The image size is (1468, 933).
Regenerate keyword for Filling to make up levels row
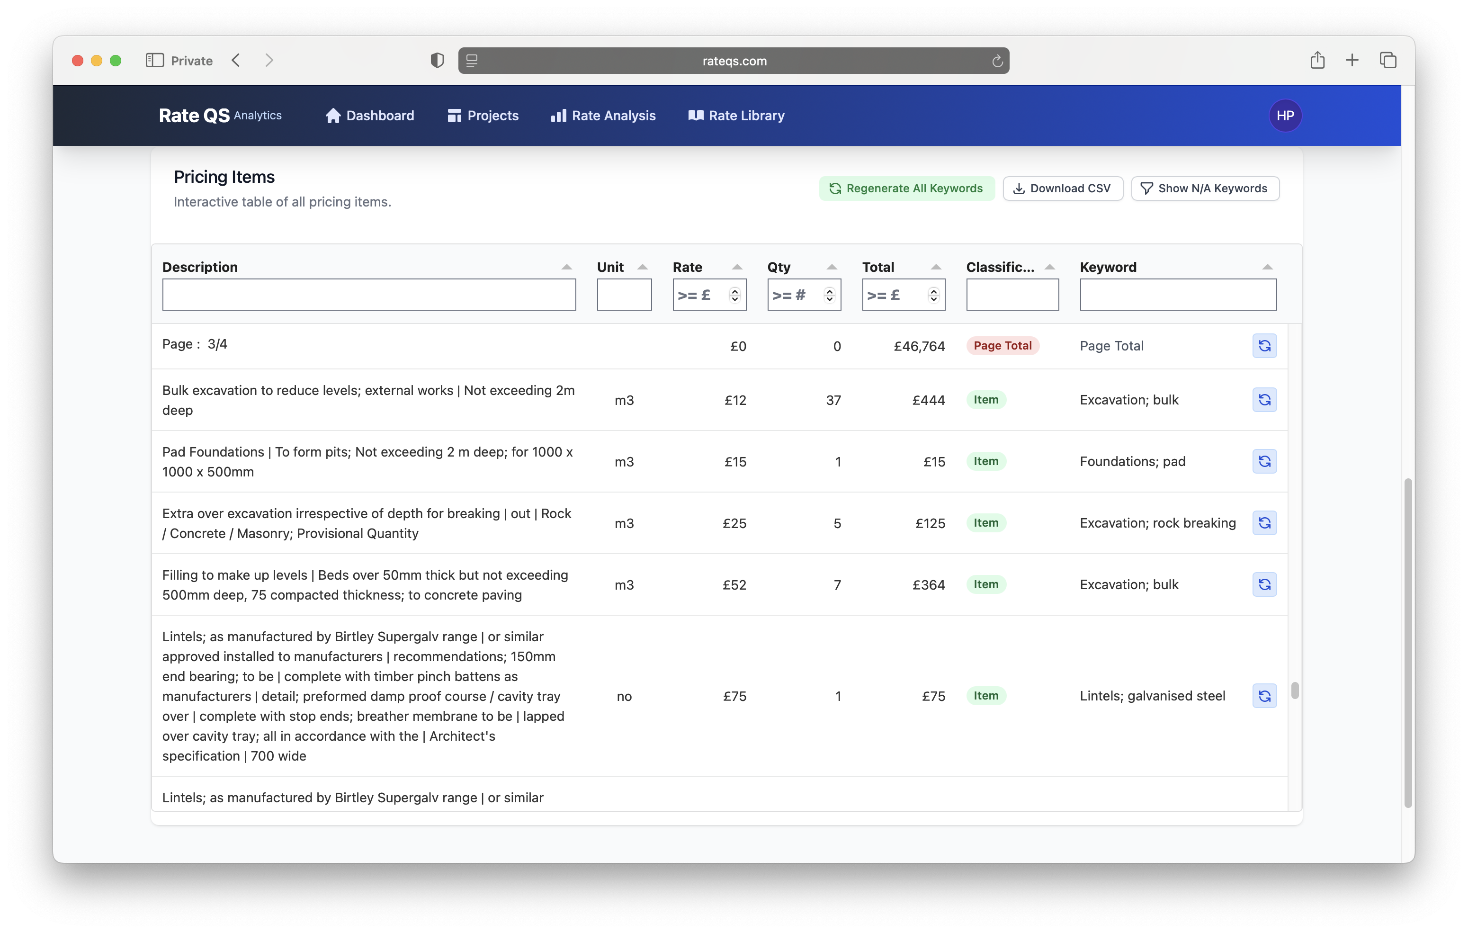[x=1264, y=585]
